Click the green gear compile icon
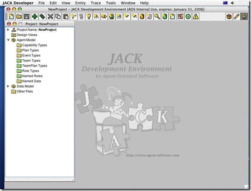The image size is (251, 191). (x=188, y=17)
